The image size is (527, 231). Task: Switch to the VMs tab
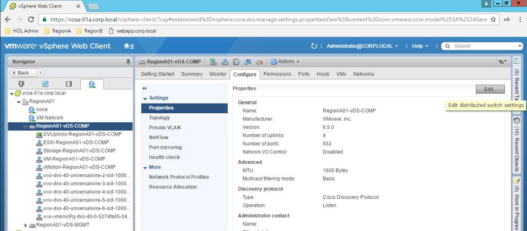tap(341, 74)
